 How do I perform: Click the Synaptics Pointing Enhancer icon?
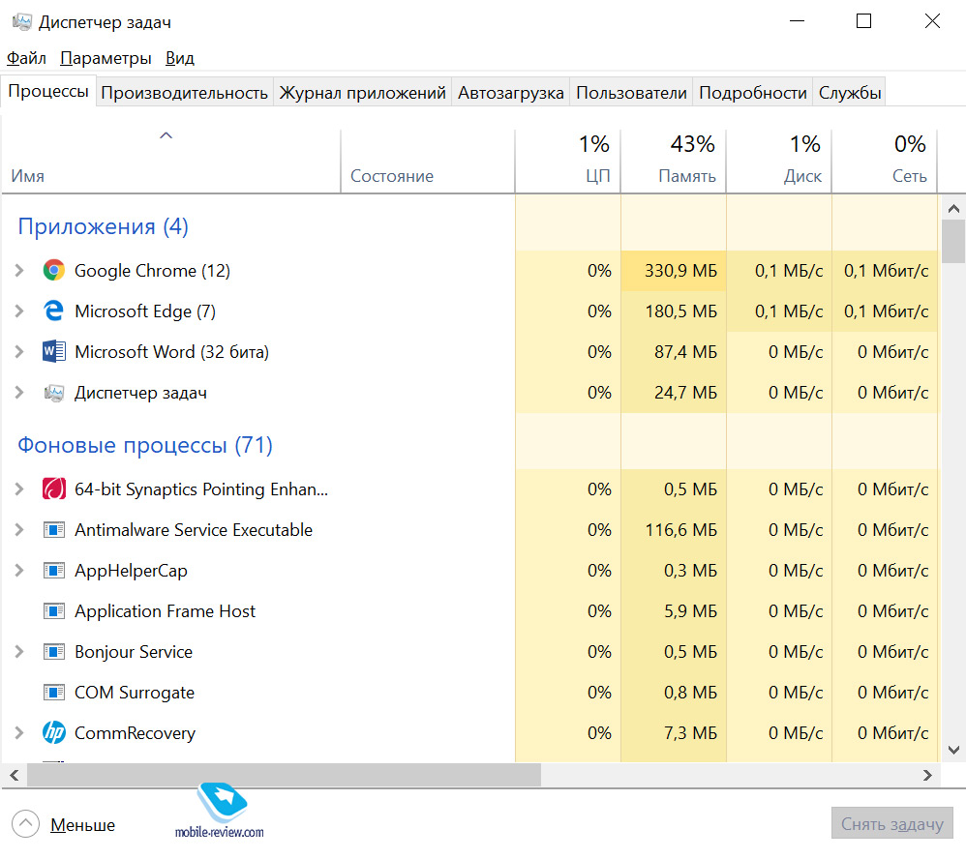pos(53,489)
